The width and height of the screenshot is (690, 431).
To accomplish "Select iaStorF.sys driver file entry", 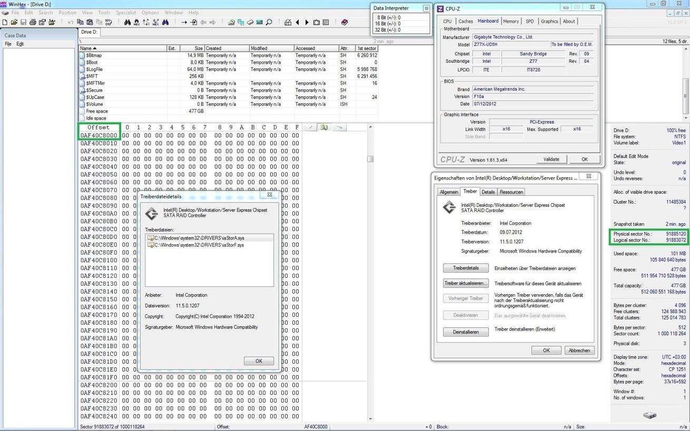I will tap(209, 245).
